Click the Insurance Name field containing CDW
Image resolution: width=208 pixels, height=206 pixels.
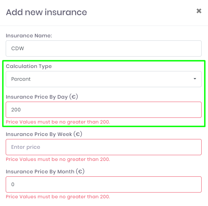103,48
